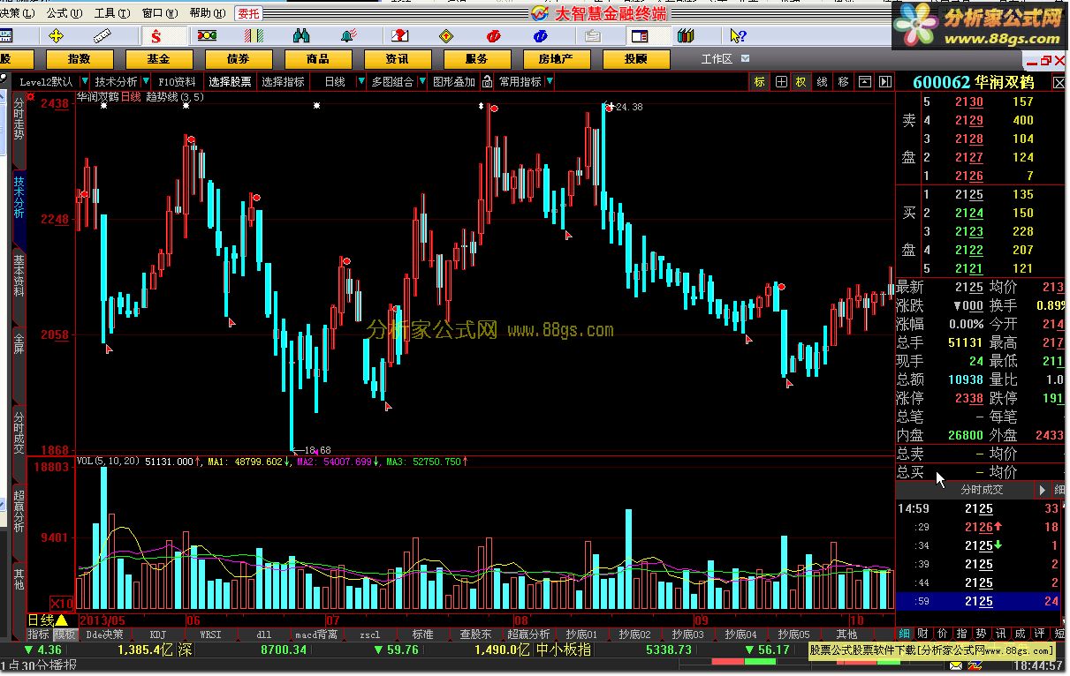Click the 委托 order button
The image size is (1070, 676).
(x=249, y=13)
